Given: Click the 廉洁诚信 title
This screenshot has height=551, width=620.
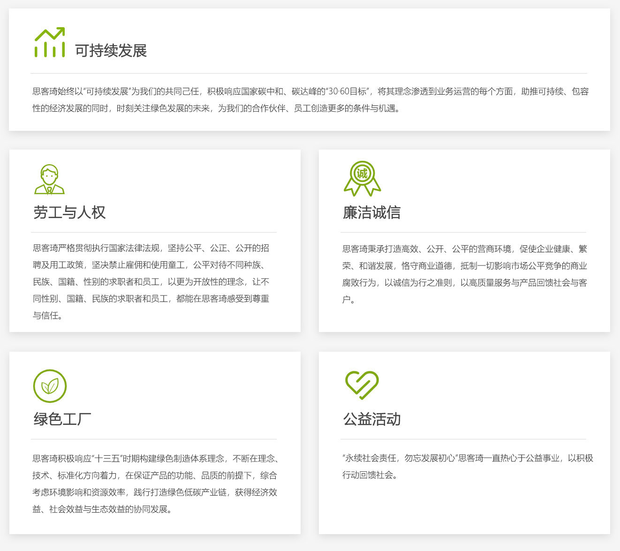Looking at the screenshot, I should [371, 212].
